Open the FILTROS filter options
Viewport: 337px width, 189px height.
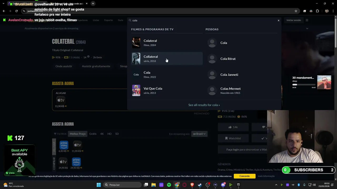pos(60,134)
